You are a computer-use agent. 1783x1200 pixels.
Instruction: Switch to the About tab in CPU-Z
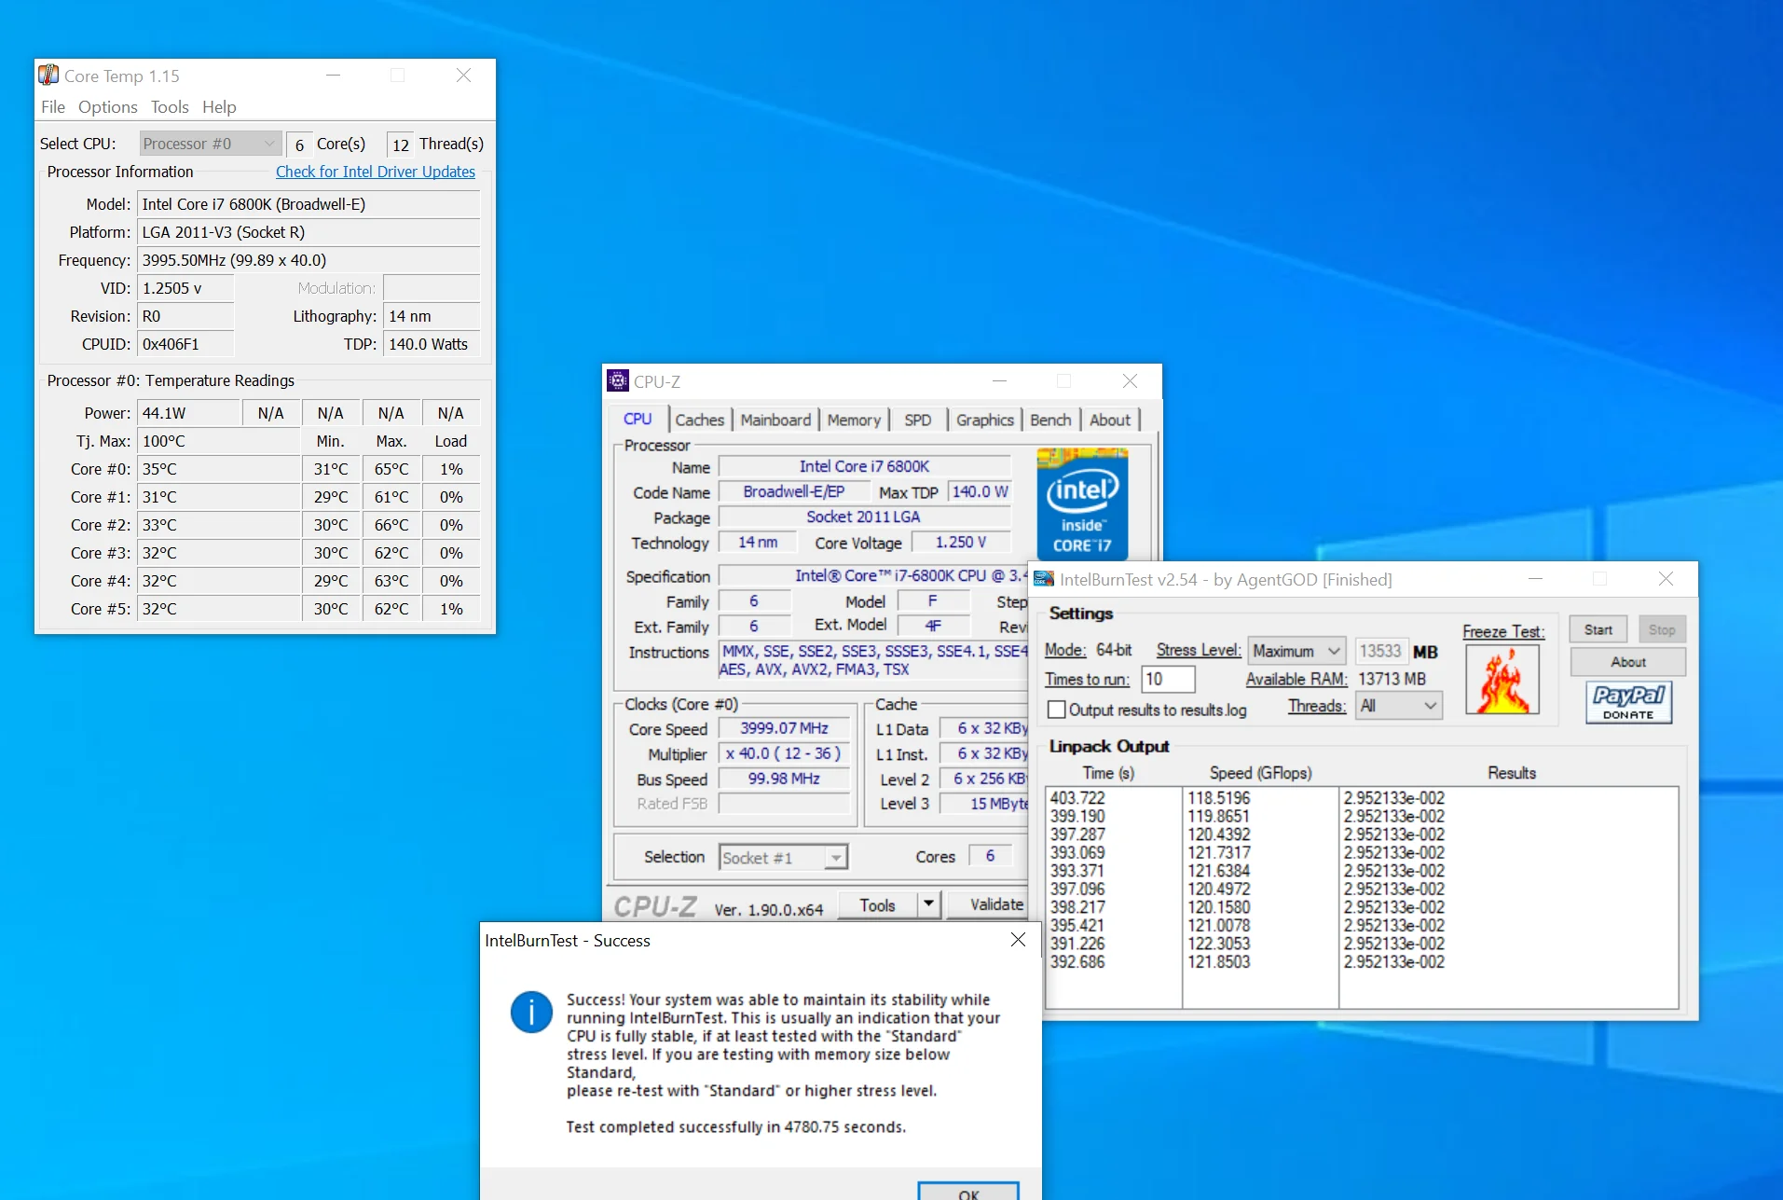pos(1110,420)
